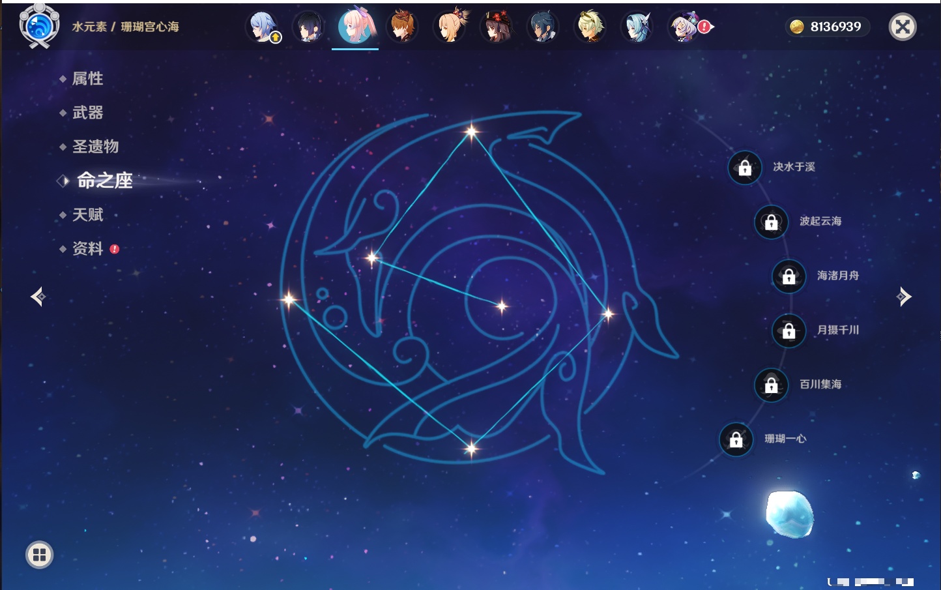
Task: Click the Mora amount 8136939
Action: coord(835,27)
